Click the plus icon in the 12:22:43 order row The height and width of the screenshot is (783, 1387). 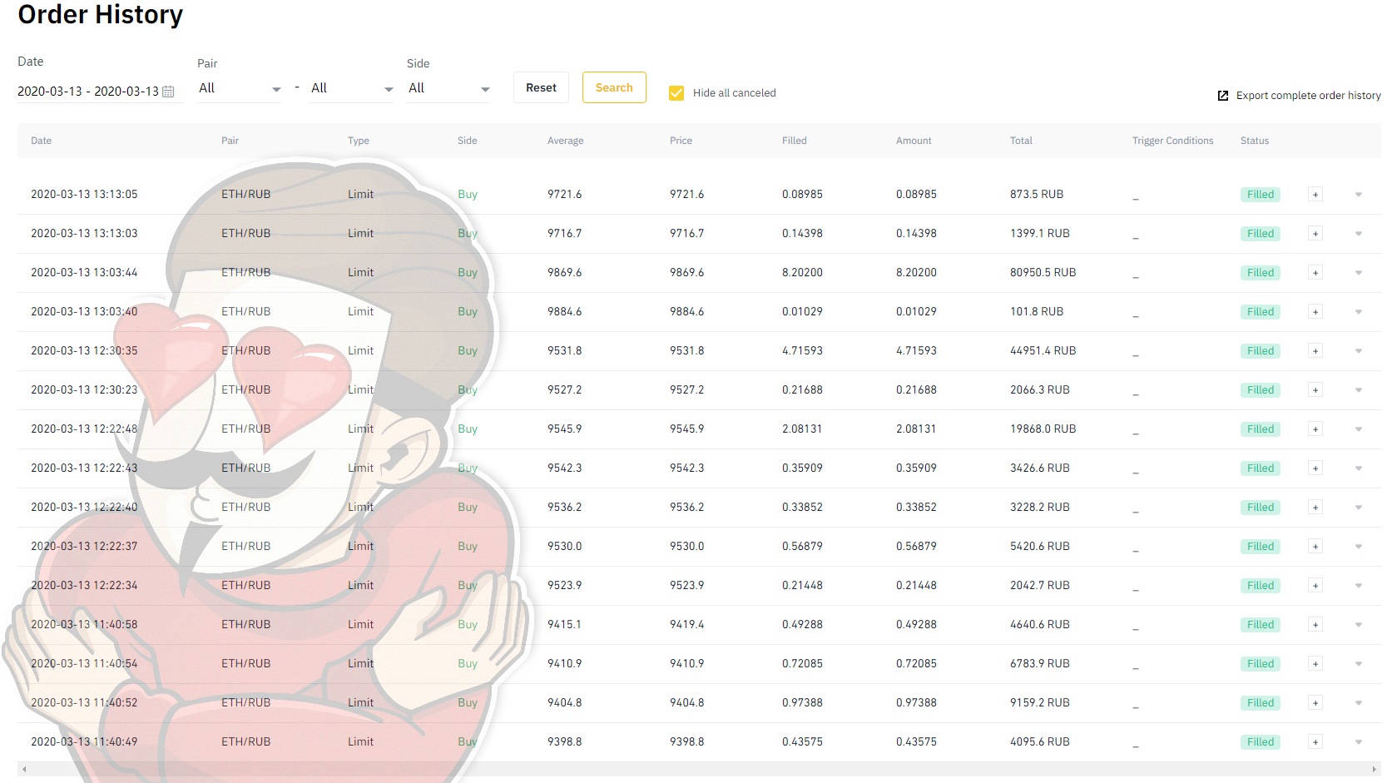tap(1315, 468)
